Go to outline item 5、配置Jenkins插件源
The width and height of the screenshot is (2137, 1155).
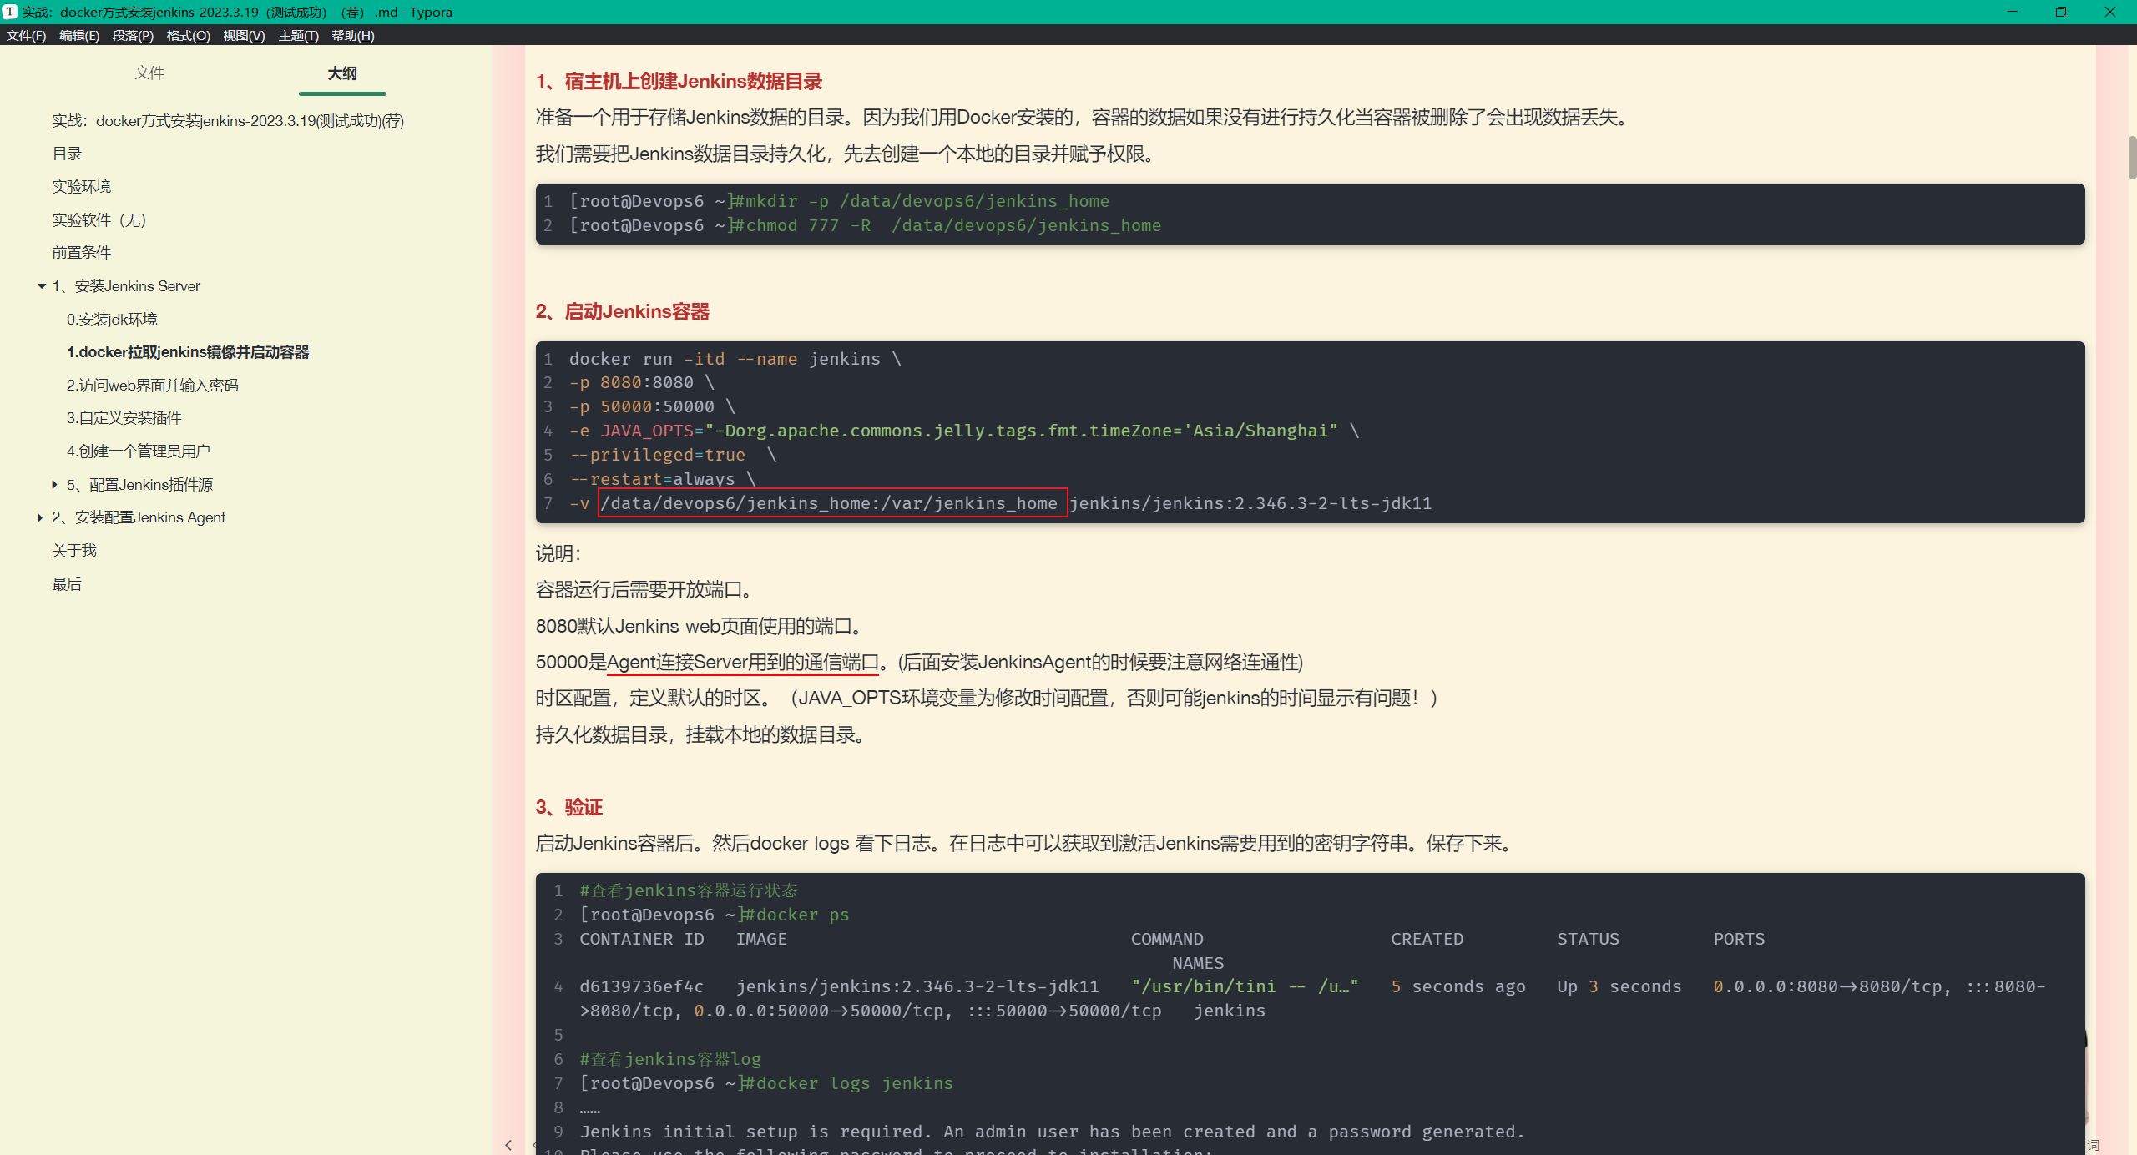point(139,484)
